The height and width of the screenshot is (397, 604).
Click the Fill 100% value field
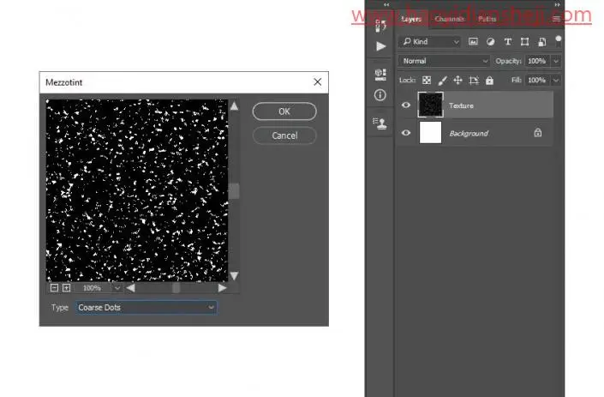(536, 80)
